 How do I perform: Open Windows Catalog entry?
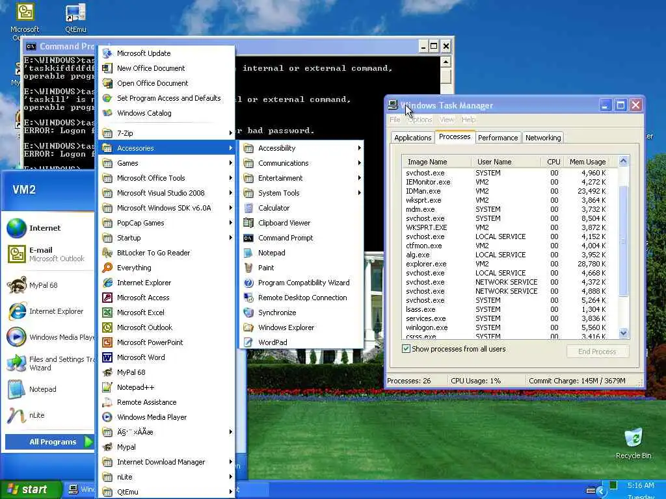166,113
